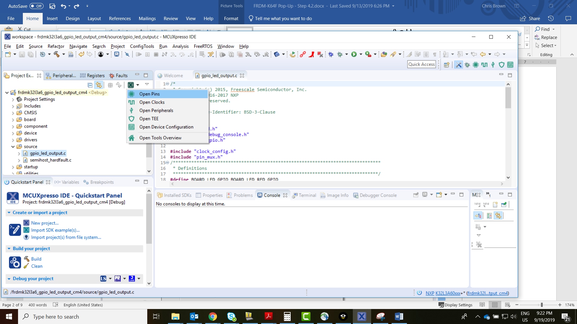Click the green Run button icon

click(x=354, y=54)
